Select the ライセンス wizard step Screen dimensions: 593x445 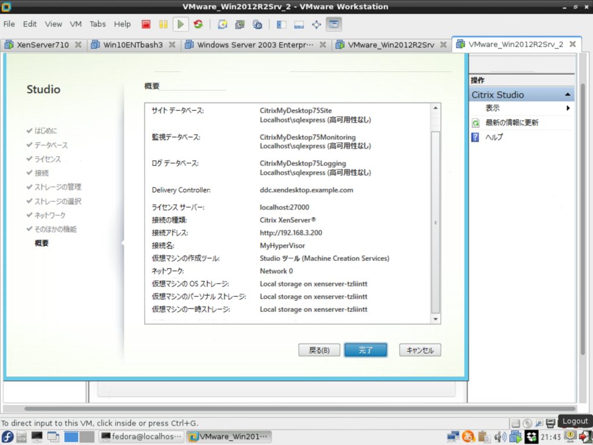click(x=47, y=159)
